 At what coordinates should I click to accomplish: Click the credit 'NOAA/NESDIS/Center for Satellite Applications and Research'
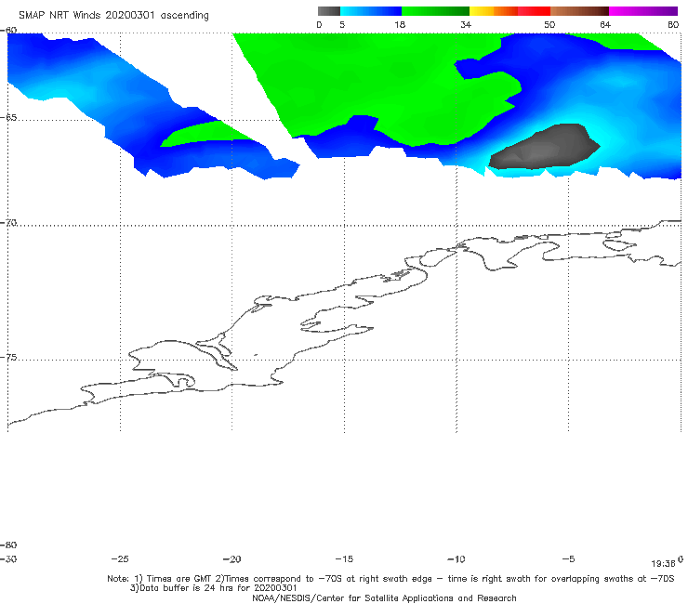tap(384, 597)
